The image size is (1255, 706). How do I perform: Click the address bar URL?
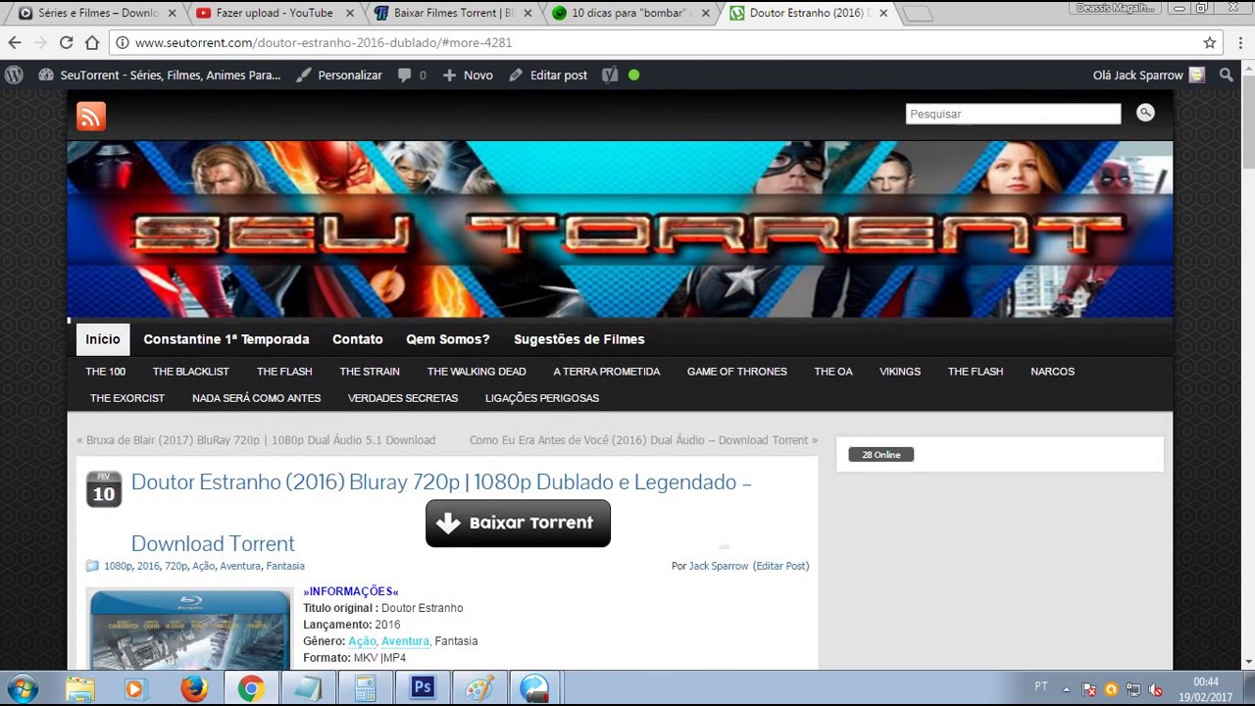pyautogui.click(x=324, y=43)
